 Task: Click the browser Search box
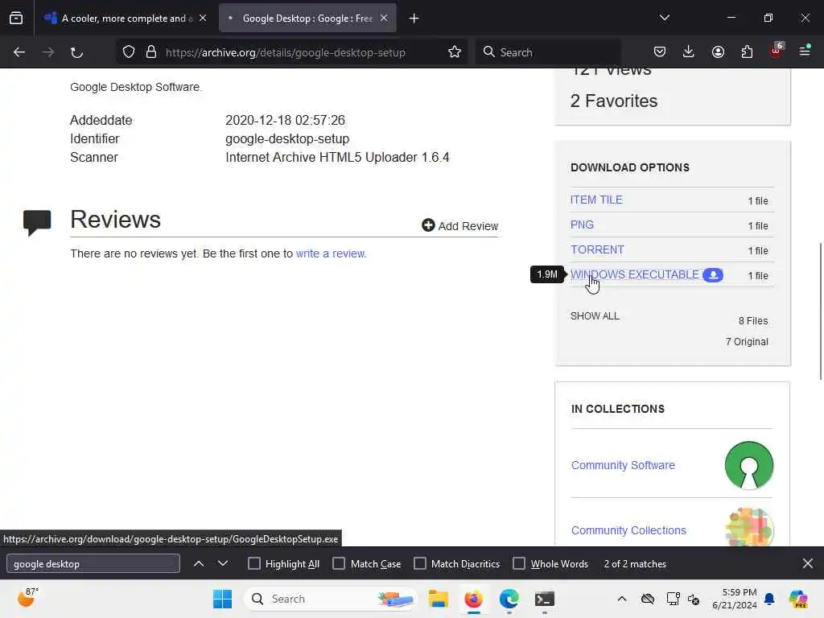click(549, 52)
